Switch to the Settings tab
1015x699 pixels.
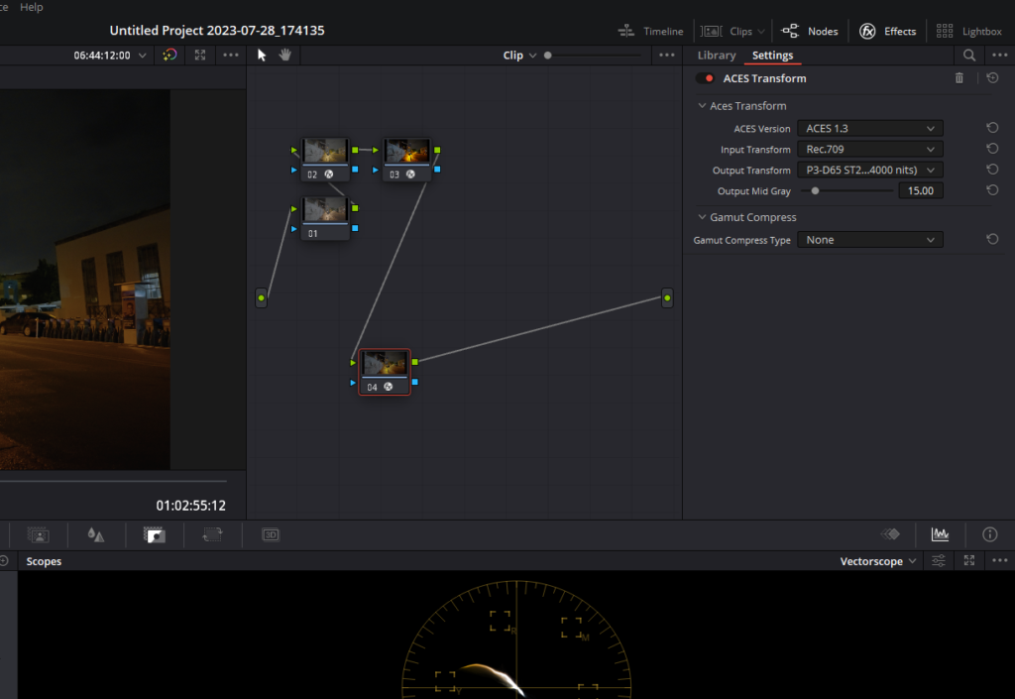click(x=772, y=56)
